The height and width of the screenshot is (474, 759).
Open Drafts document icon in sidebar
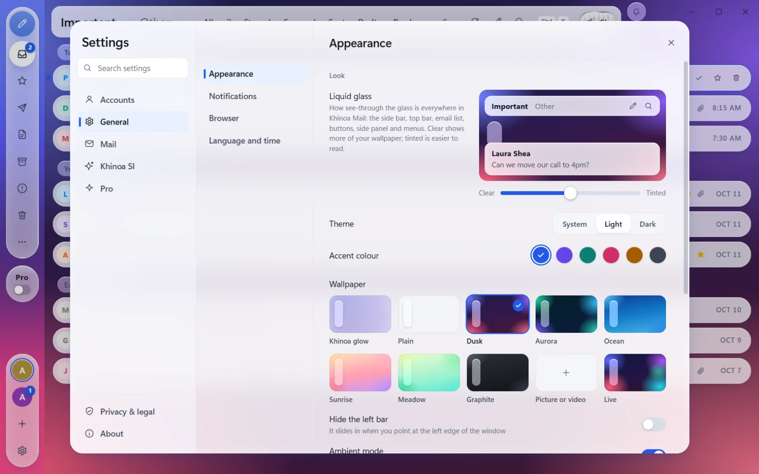pos(22,135)
